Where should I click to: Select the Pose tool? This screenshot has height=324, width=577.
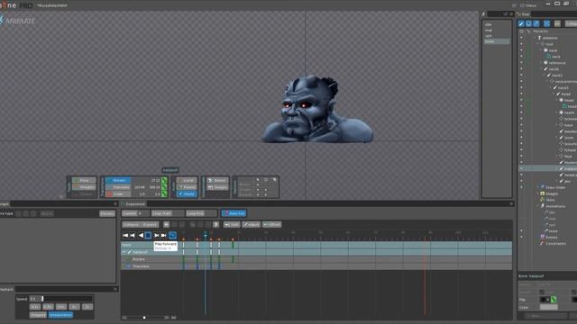(x=84, y=180)
